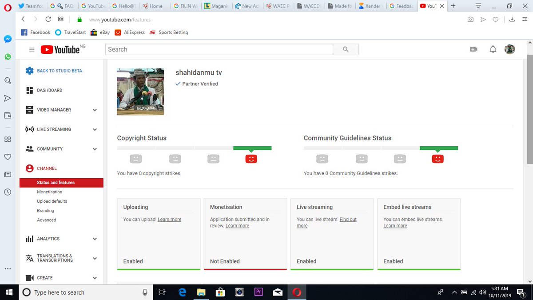This screenshot has width=533, height=300.
Task: Click the red happy face under Copyright Status
Action: click(251, 158)
